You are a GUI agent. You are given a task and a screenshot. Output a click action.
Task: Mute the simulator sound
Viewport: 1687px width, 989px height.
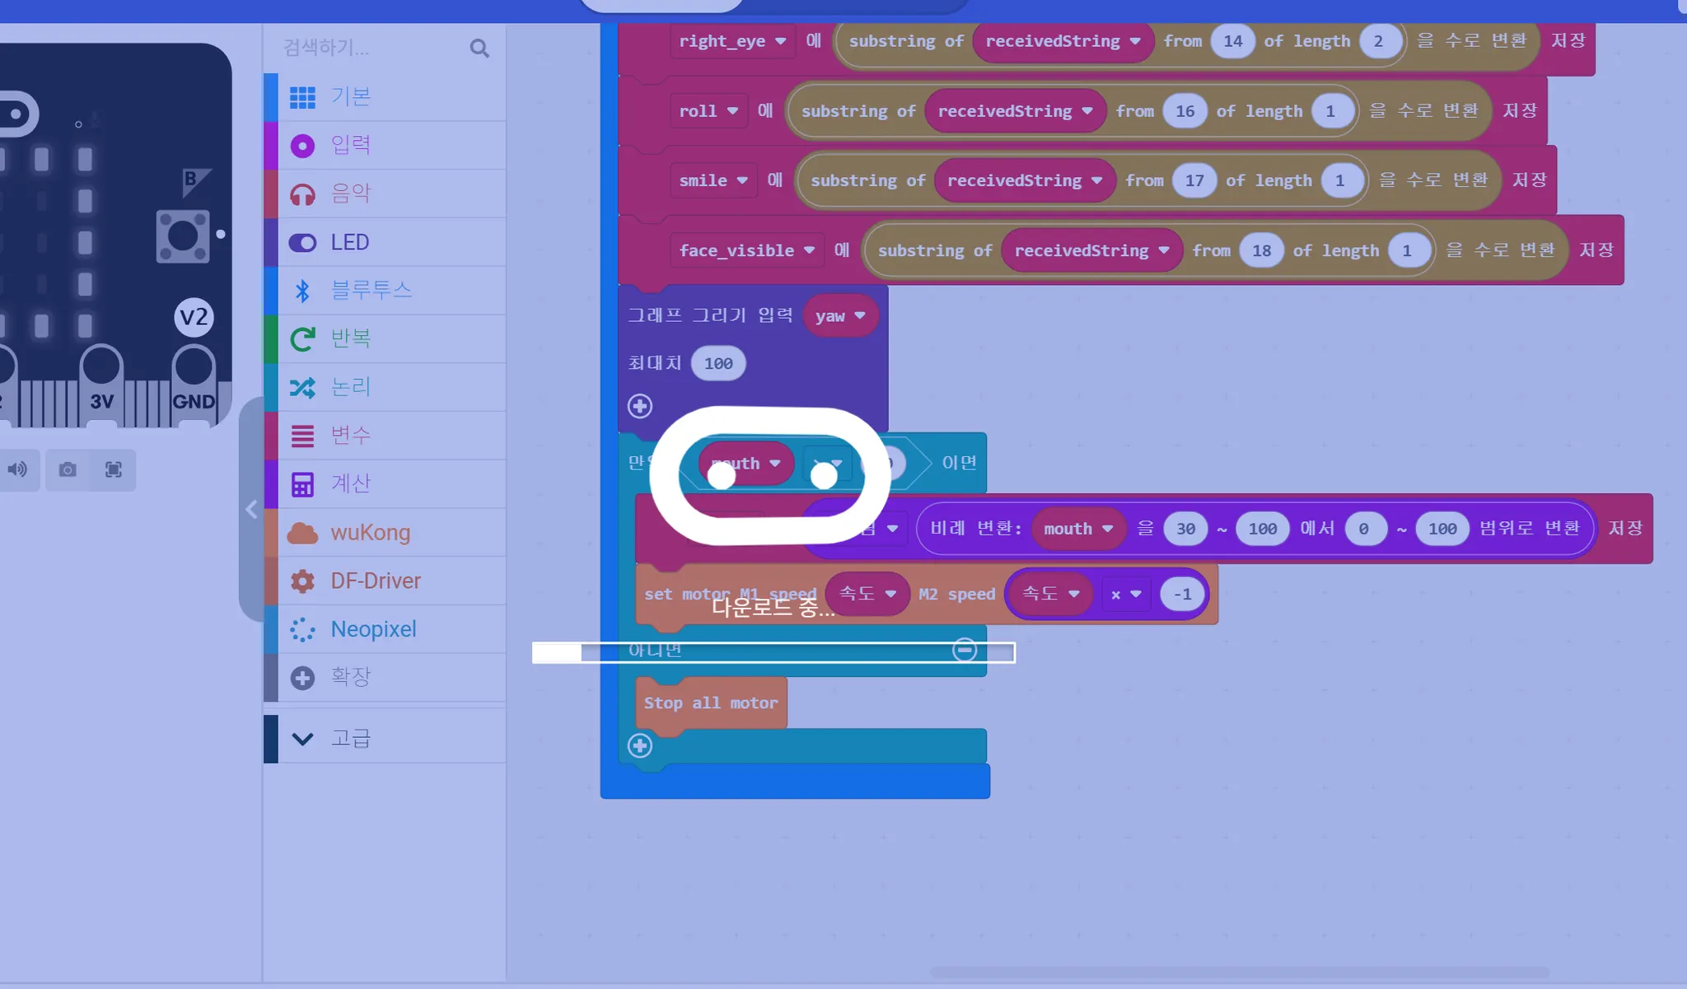pyautogui.click(x=17, y=469)
